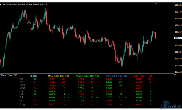Viewport: 182px width, 110px height.
Task: Click MA60 Abs value 0.040 in W1 row
Action: (109, 100)
